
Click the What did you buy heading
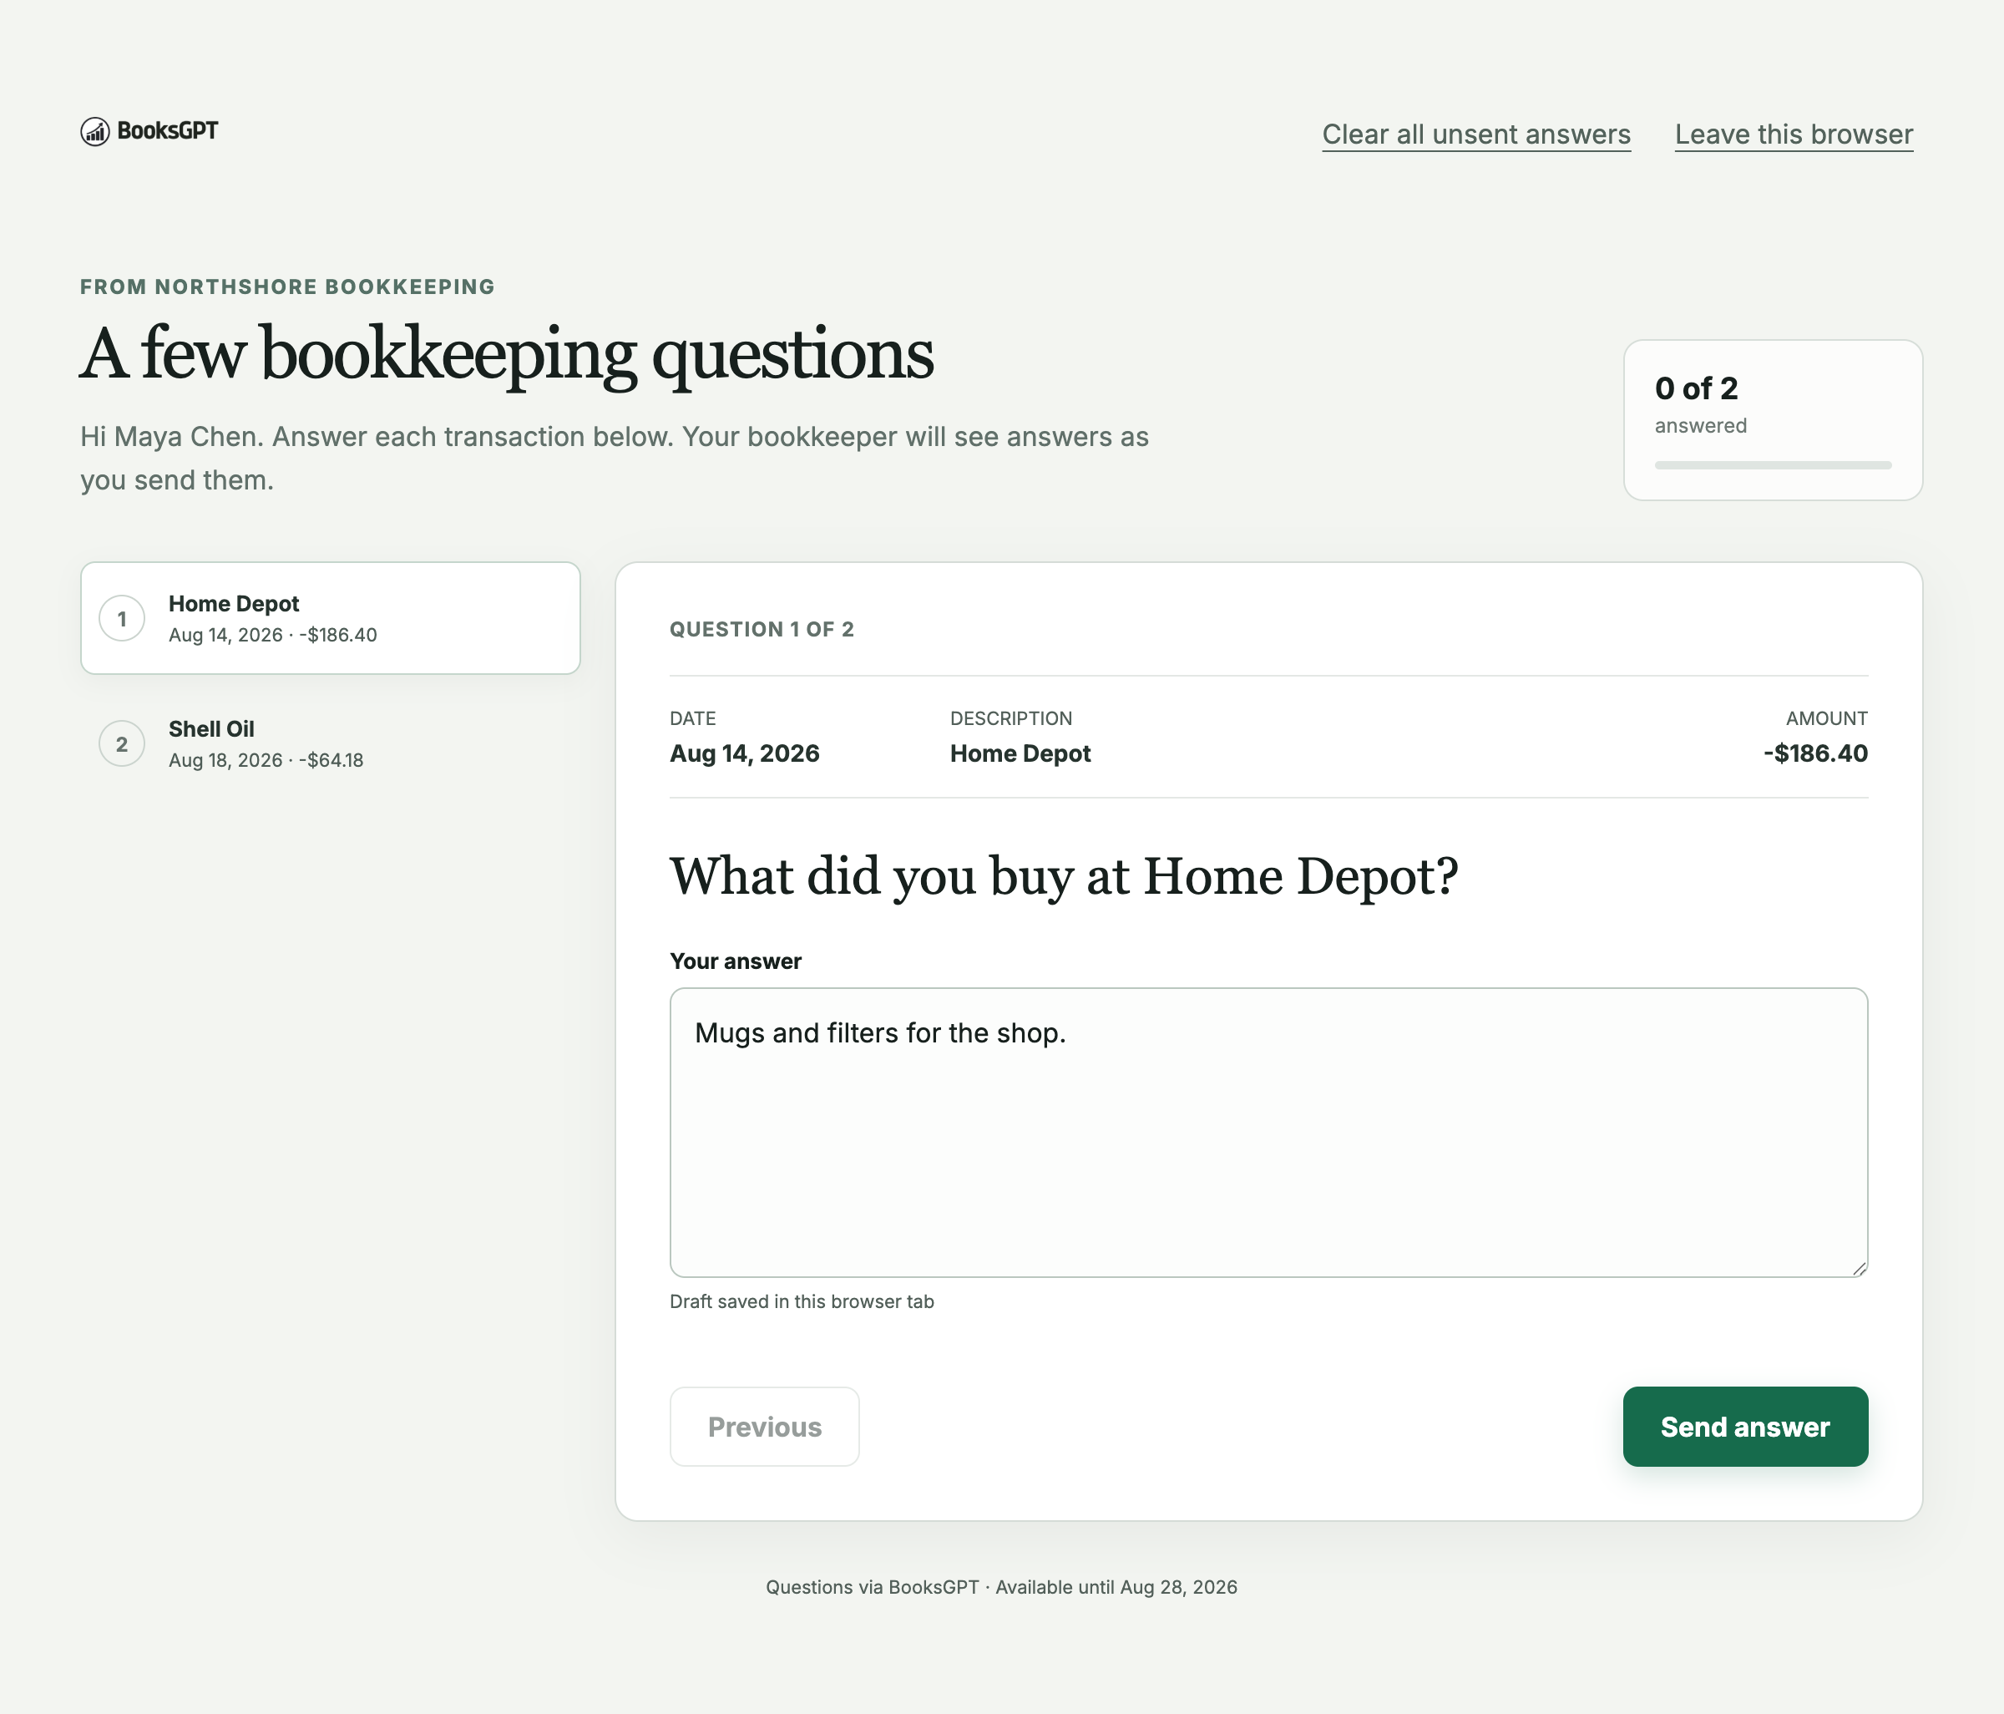[1063, 877]
